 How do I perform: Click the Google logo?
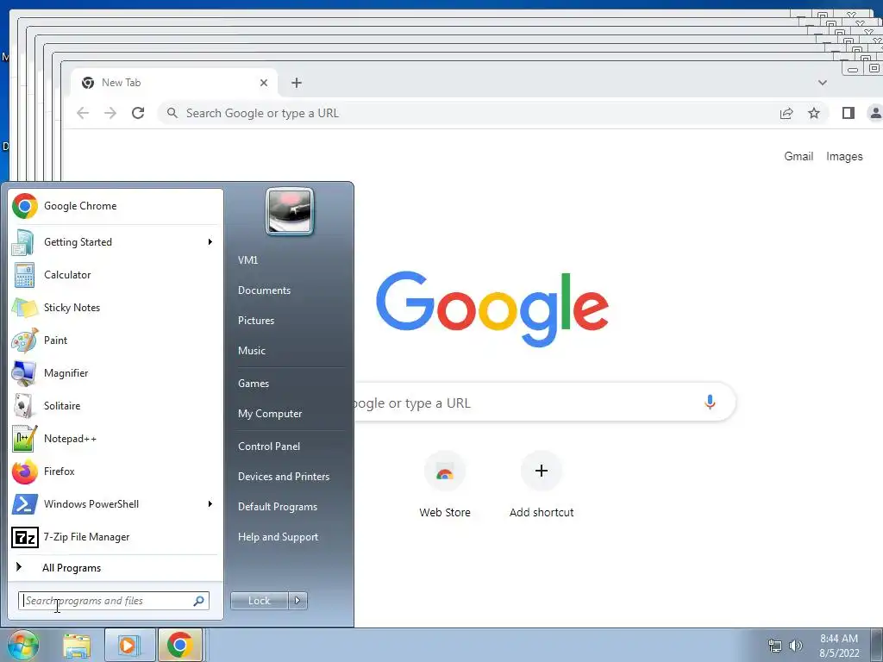pos(492,309)
